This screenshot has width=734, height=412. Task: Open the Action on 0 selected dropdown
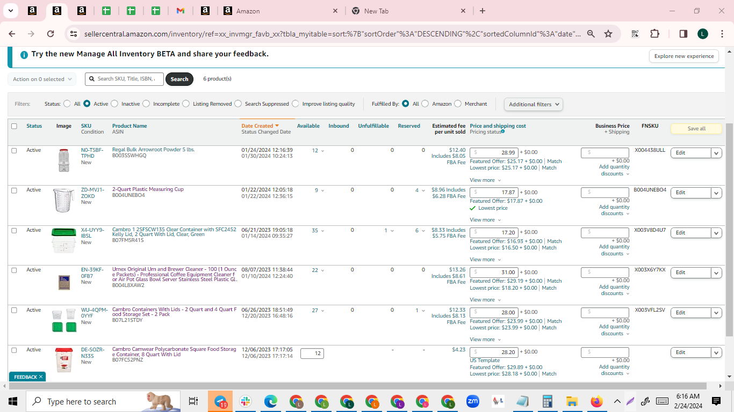pos(42,79)
